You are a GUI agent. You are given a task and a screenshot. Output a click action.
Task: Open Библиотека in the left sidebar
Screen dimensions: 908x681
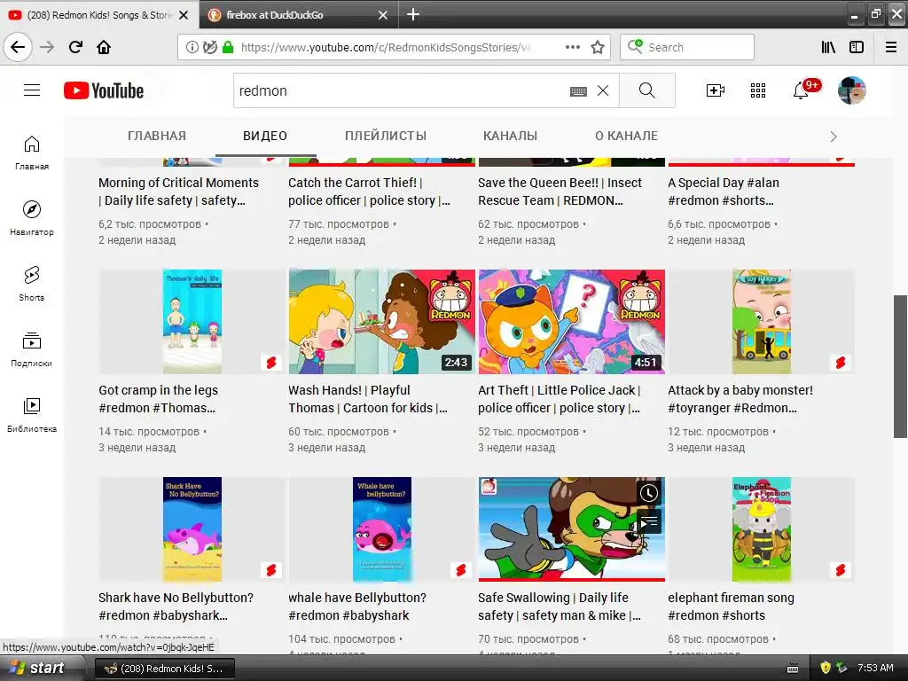pyautogui.click(x=32, y=415)
